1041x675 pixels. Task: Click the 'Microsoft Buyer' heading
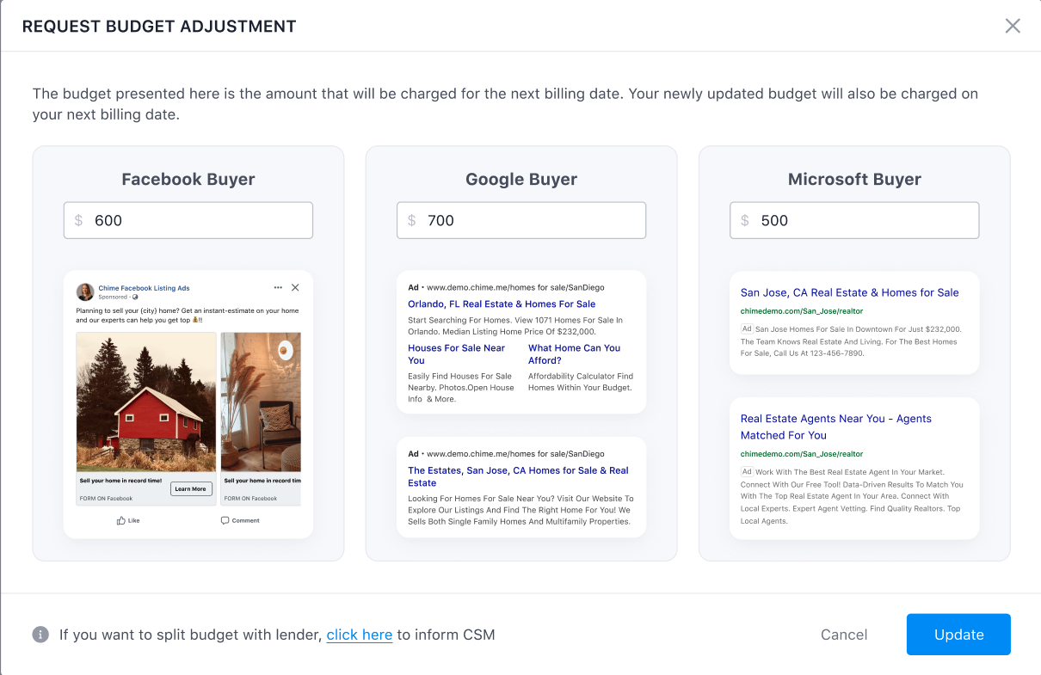(854, 179)
